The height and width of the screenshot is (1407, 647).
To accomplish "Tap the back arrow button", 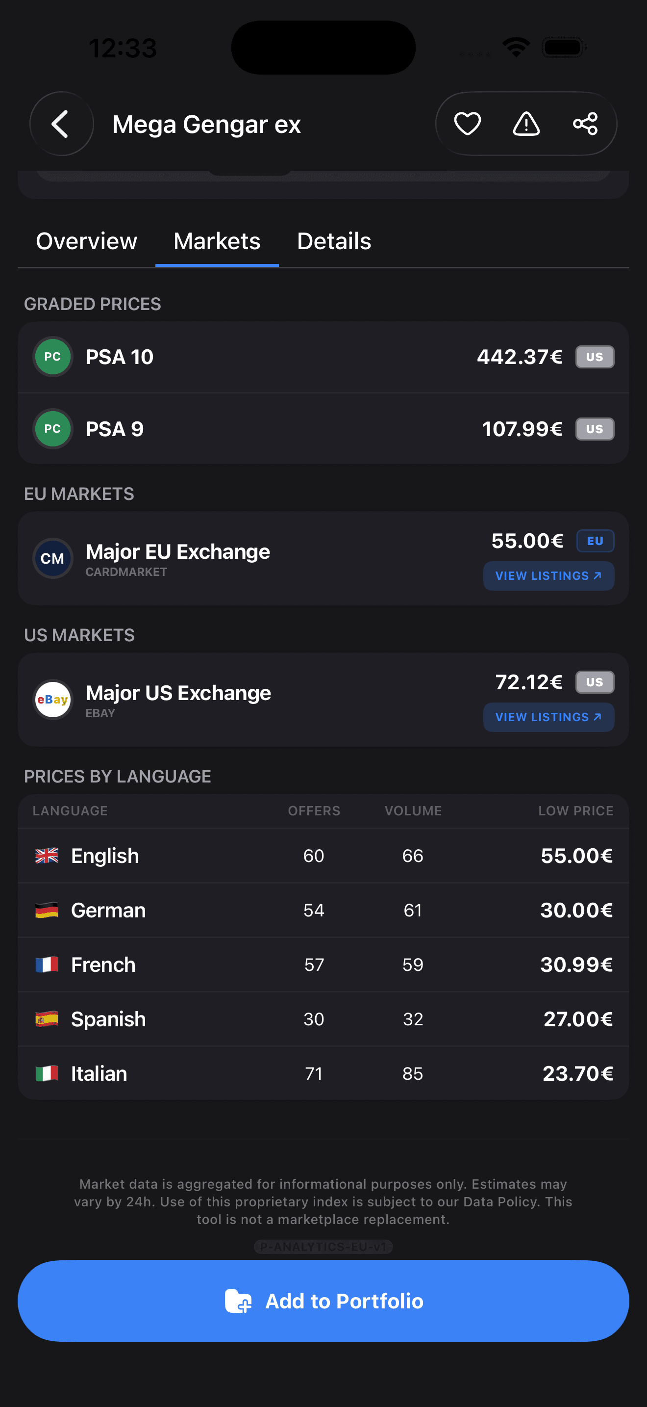I will tap(61, 124).
